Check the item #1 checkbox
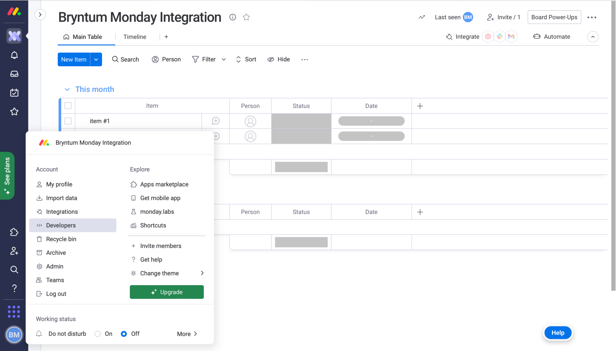 tap(68, 121)
